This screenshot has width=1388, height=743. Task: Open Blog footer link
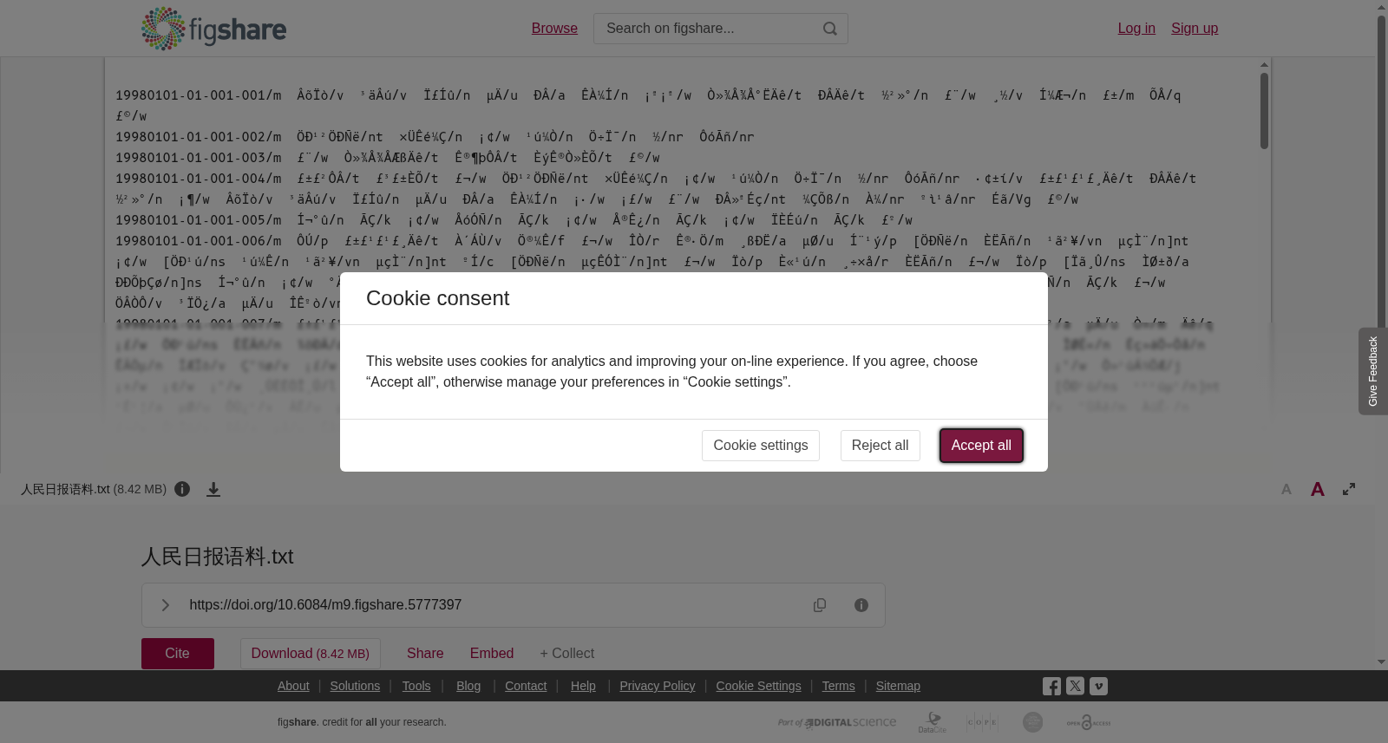click(x=468, y=686)
